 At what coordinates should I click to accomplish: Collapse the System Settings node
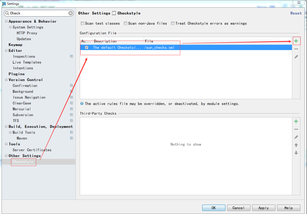10,27
